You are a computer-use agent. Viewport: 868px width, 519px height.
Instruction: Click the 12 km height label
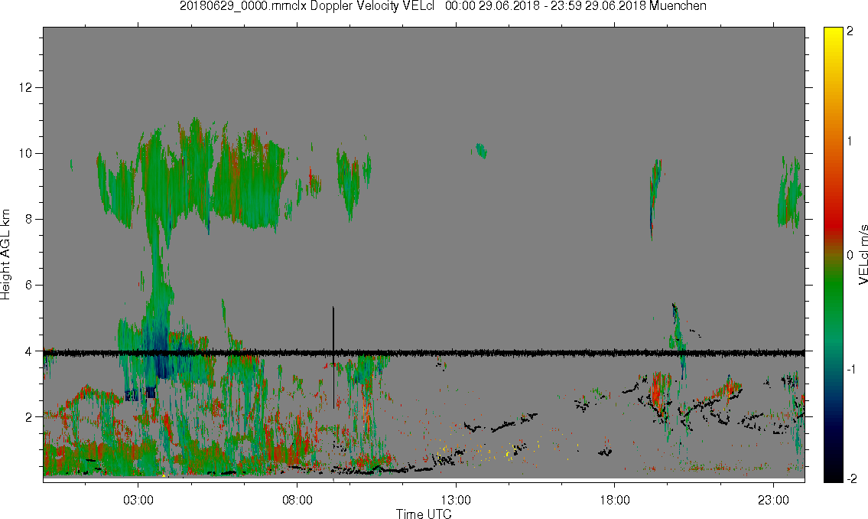coord(25,87)
